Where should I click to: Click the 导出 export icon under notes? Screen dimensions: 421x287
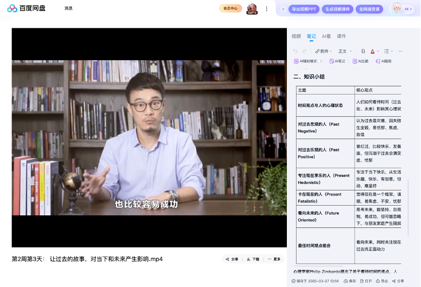point(382,281)
